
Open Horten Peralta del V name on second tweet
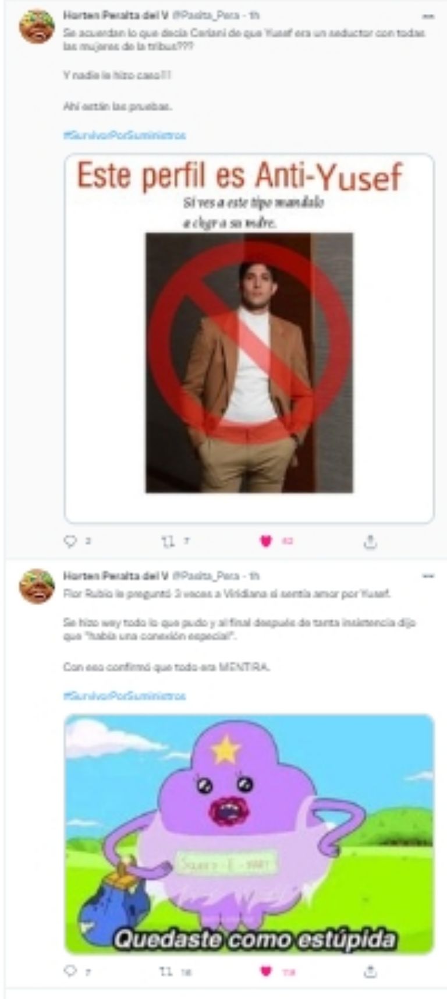tap(115, 576)
